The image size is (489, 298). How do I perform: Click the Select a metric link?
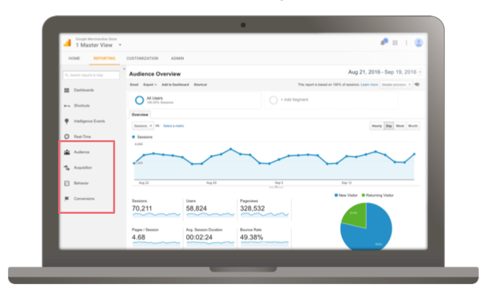point(173,126)
